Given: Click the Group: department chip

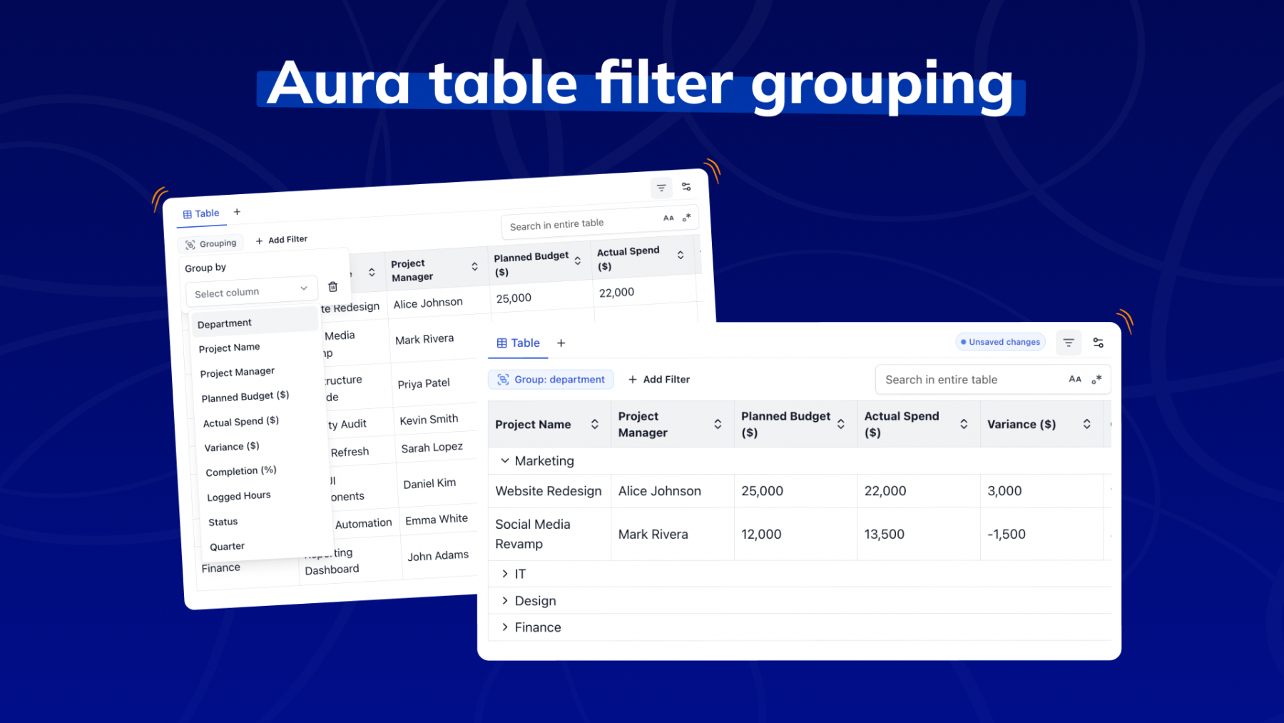Looking at the screenshot, I should [x=551, y=380].
